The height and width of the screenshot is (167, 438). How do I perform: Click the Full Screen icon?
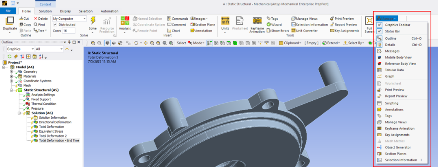[x=369, y=21]
